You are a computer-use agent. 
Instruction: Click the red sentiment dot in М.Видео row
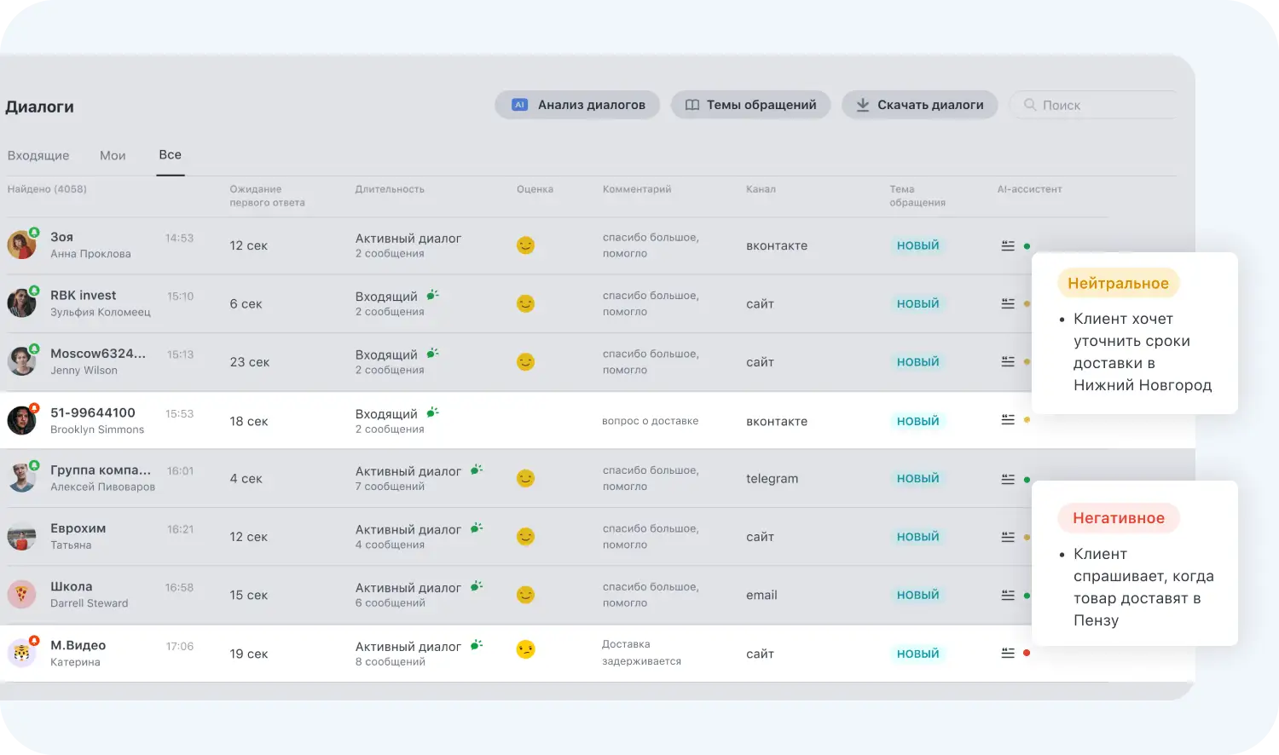(1027, 654)
